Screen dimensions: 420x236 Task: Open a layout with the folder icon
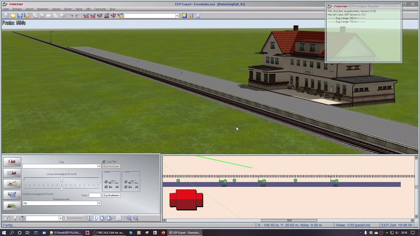tap(13, 15)
